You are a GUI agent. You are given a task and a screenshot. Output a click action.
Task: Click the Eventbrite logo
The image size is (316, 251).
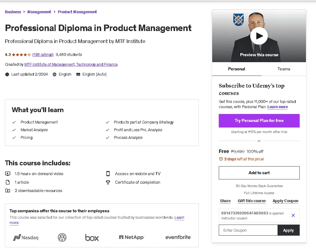click(178, 237)
